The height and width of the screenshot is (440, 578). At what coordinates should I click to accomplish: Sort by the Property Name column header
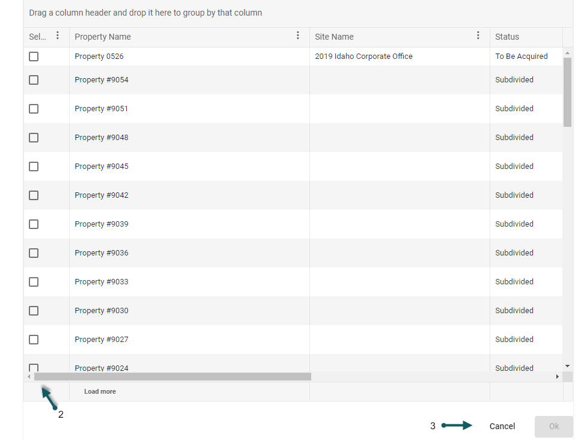103,37
